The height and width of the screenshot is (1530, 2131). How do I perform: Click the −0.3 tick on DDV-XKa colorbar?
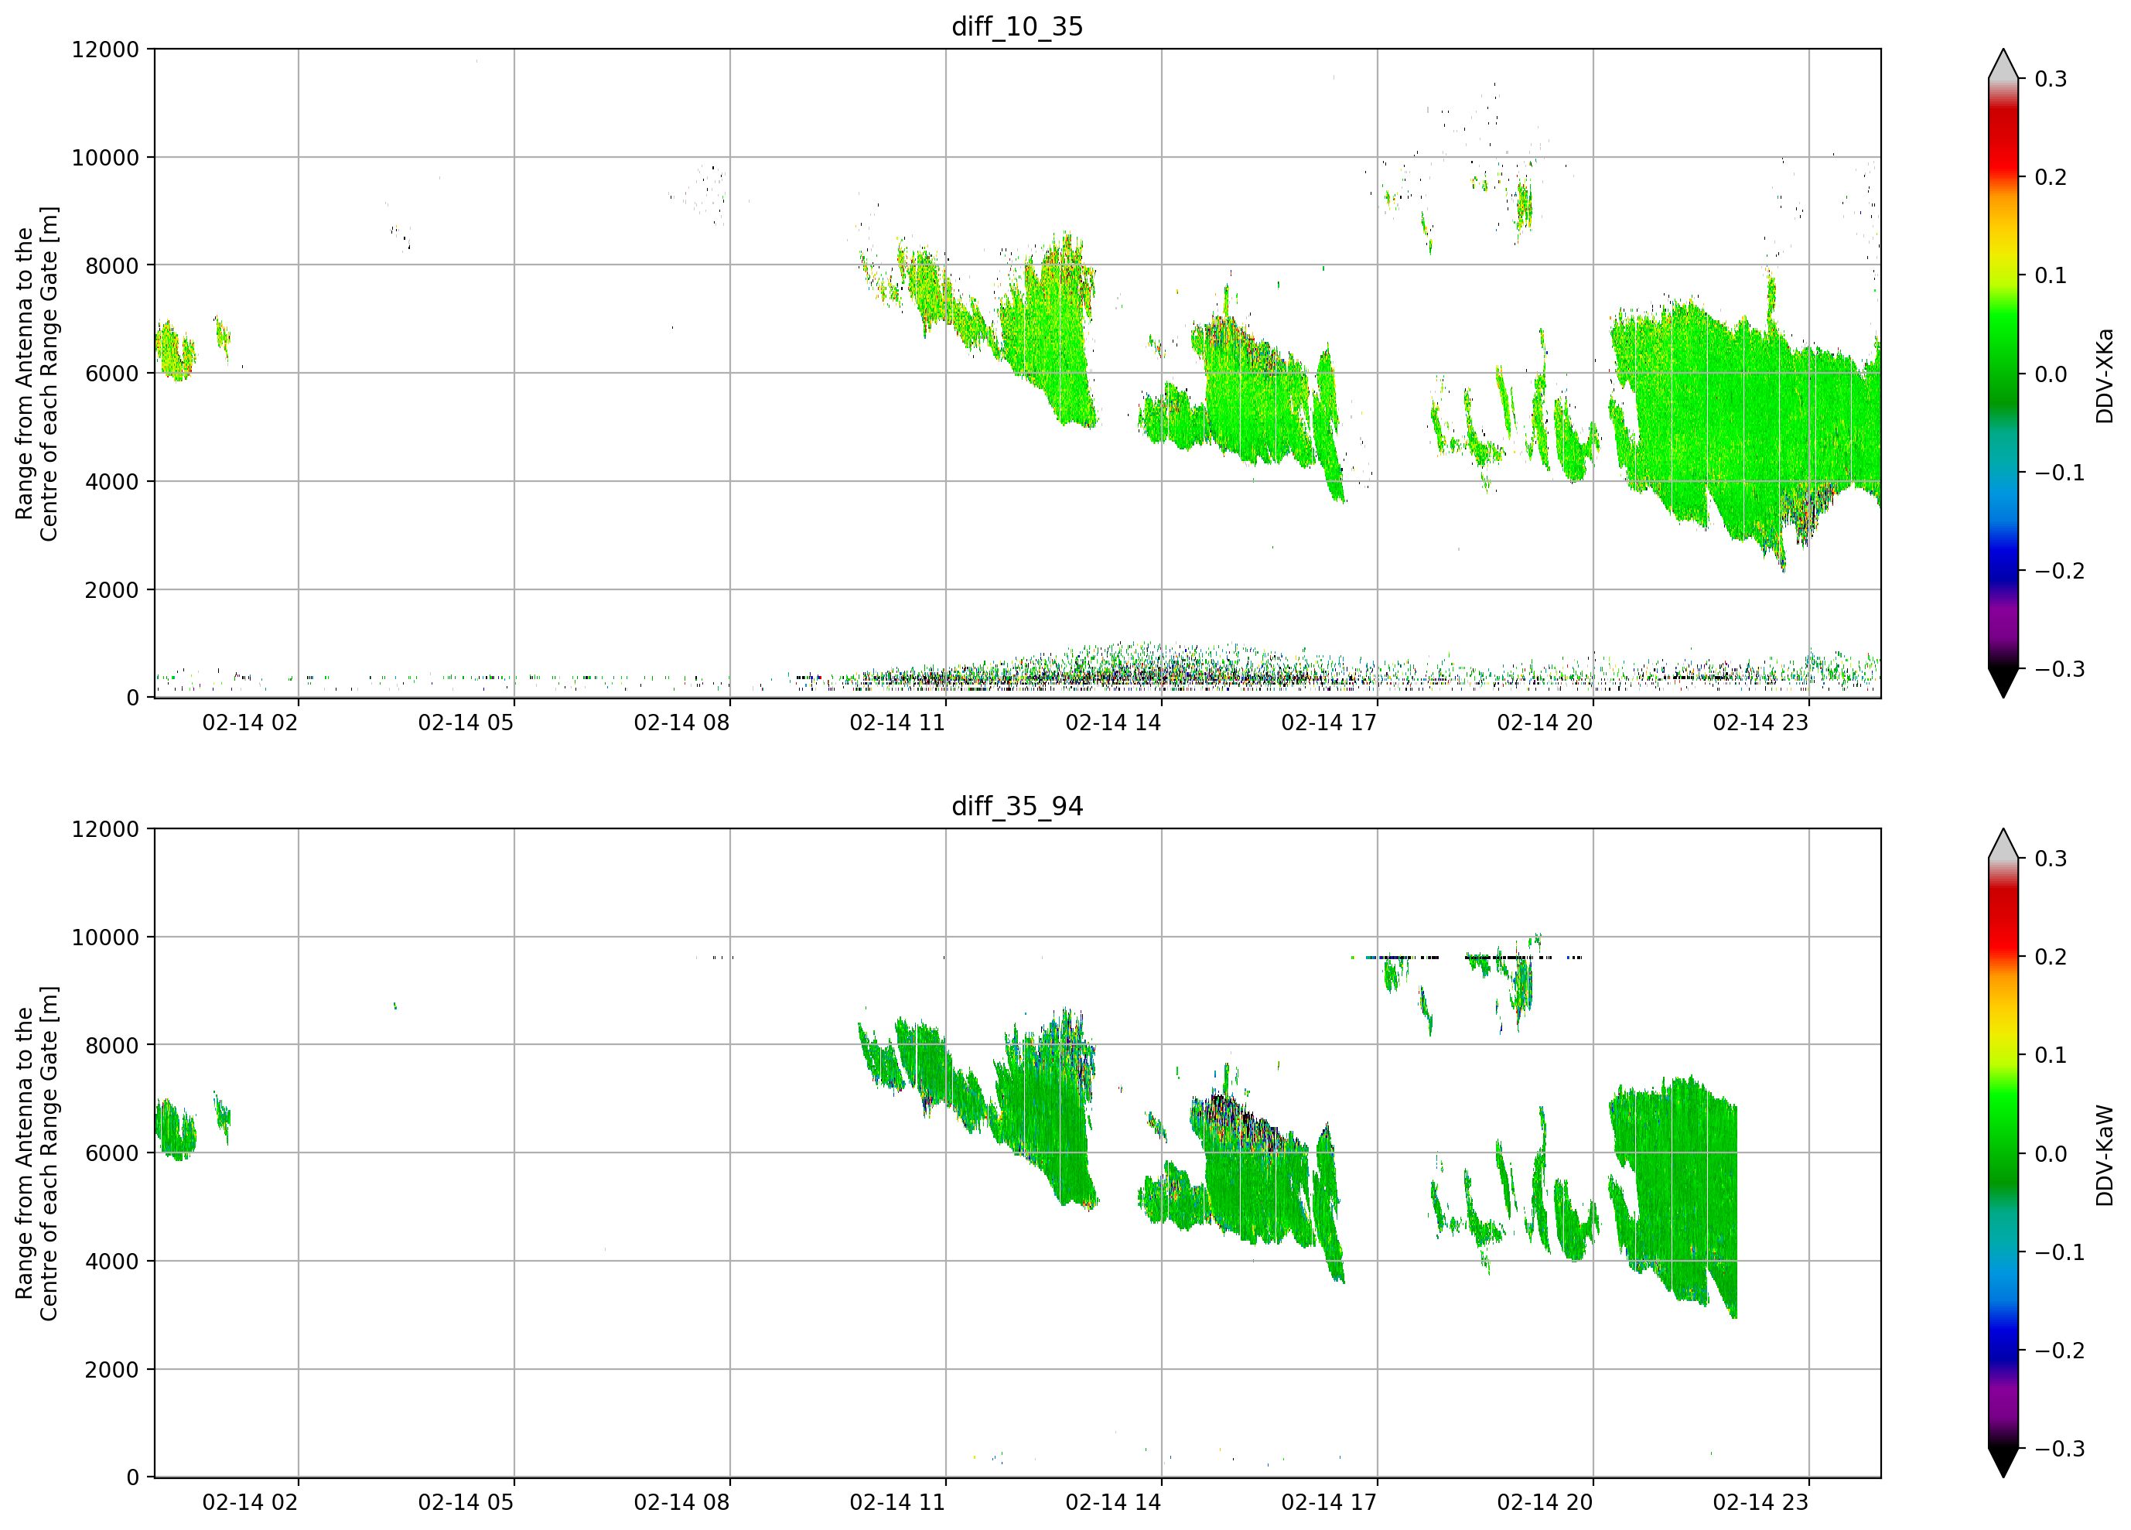click(x=2060, y=668)
